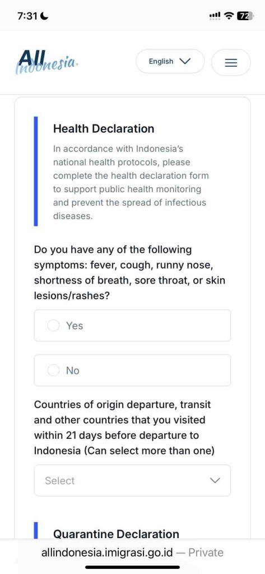Tap the cellular signal bars icon
This screenshot has height=574, width=265.
[215, 16]
